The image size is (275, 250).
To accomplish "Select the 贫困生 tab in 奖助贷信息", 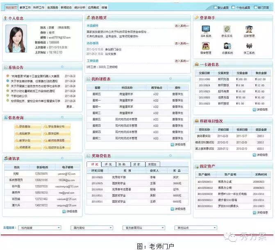I will click(152, 164).
